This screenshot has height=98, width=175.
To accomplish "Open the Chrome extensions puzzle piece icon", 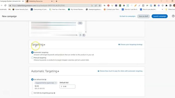I will pyautogui.click(x=167, y=5).
